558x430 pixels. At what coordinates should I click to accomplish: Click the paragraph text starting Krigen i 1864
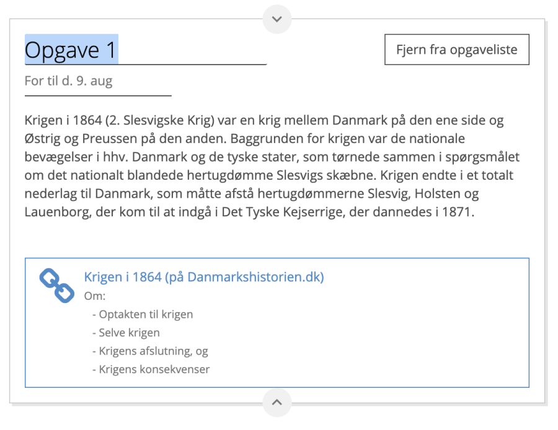pos(272,166)
